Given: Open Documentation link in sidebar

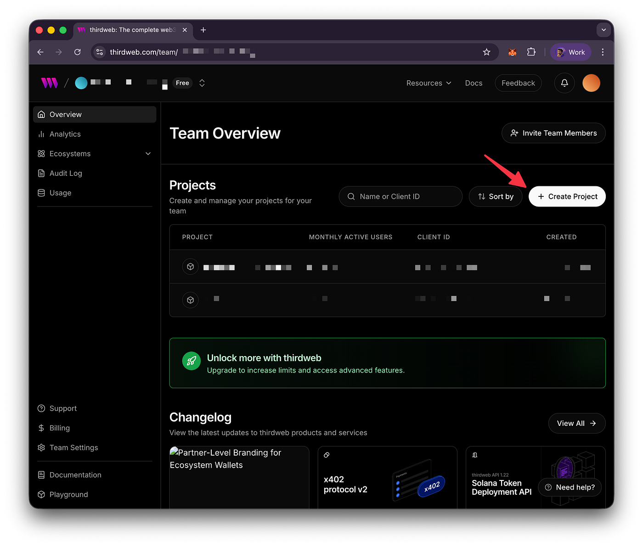Looking at the screenshot, I should (95, 475).
